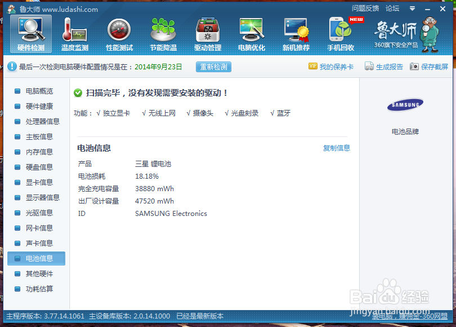The width and height of the screenshot is (456, 327).
Task: Select 电池信息 in the sidebar
Action: tap(37, 259)
